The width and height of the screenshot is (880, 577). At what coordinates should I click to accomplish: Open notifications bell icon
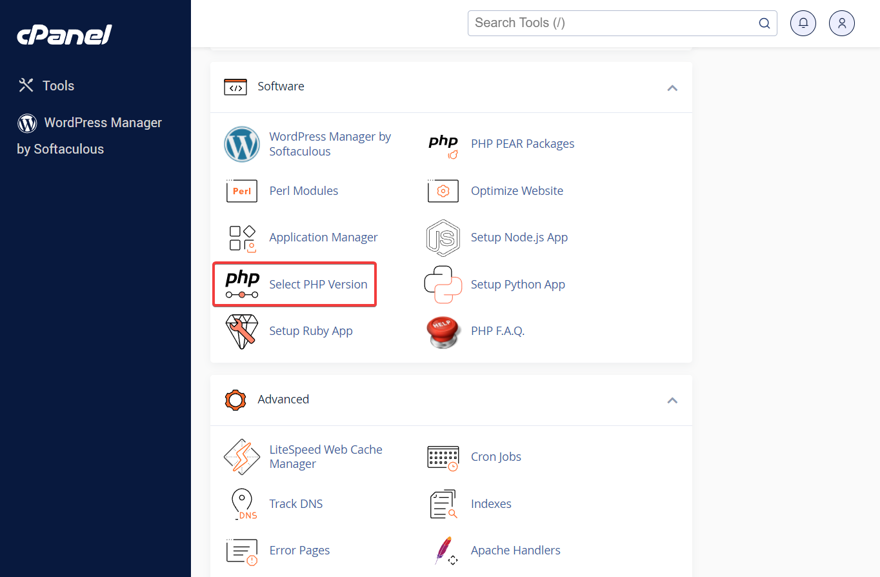pos(803,23)
